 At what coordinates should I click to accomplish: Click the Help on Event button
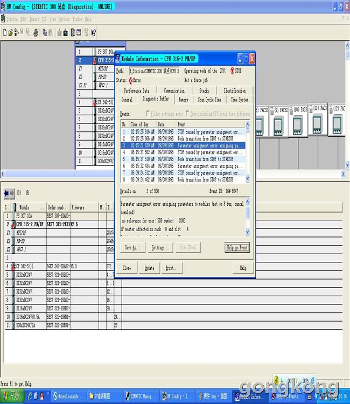click(237, 248)
